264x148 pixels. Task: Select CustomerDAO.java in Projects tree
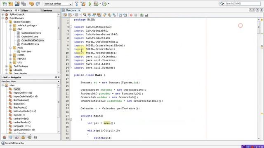tap(31, 33)
